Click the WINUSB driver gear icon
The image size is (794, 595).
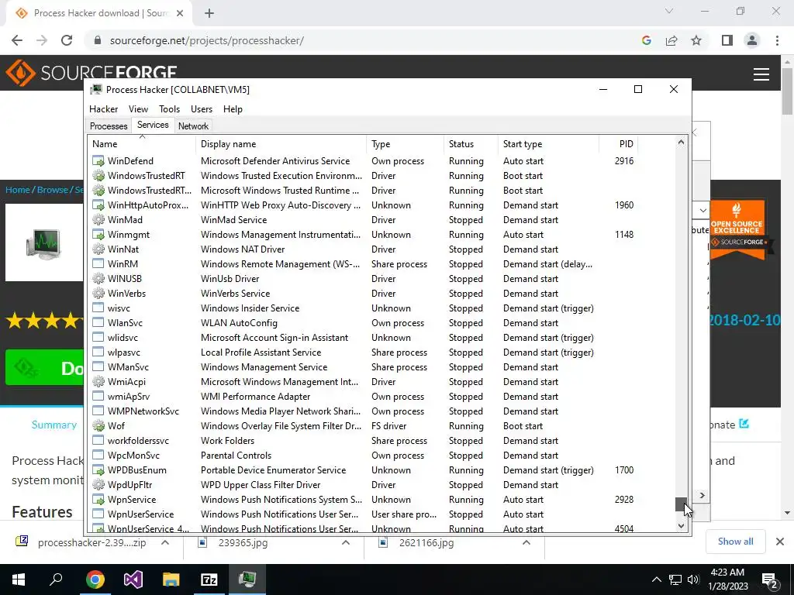point(98,278)
